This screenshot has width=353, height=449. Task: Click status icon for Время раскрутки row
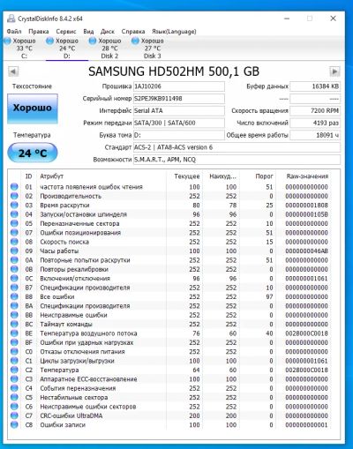click(x=14, y=205)
